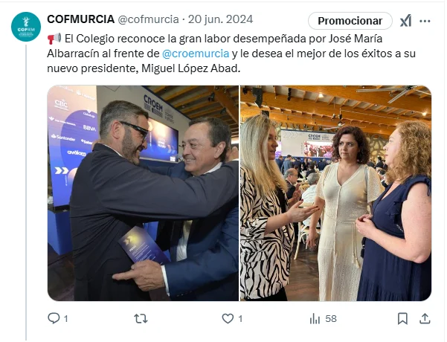Repost this tweet with the retweet icon

(x=141, y=318)
